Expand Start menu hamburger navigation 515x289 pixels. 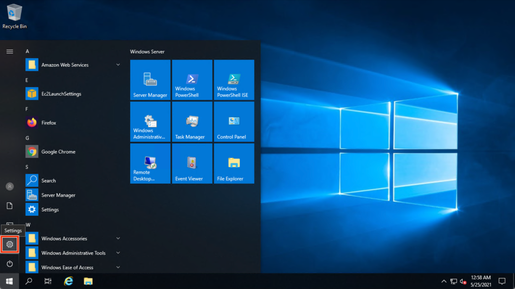pyautogui.click(x=10, y=52)
